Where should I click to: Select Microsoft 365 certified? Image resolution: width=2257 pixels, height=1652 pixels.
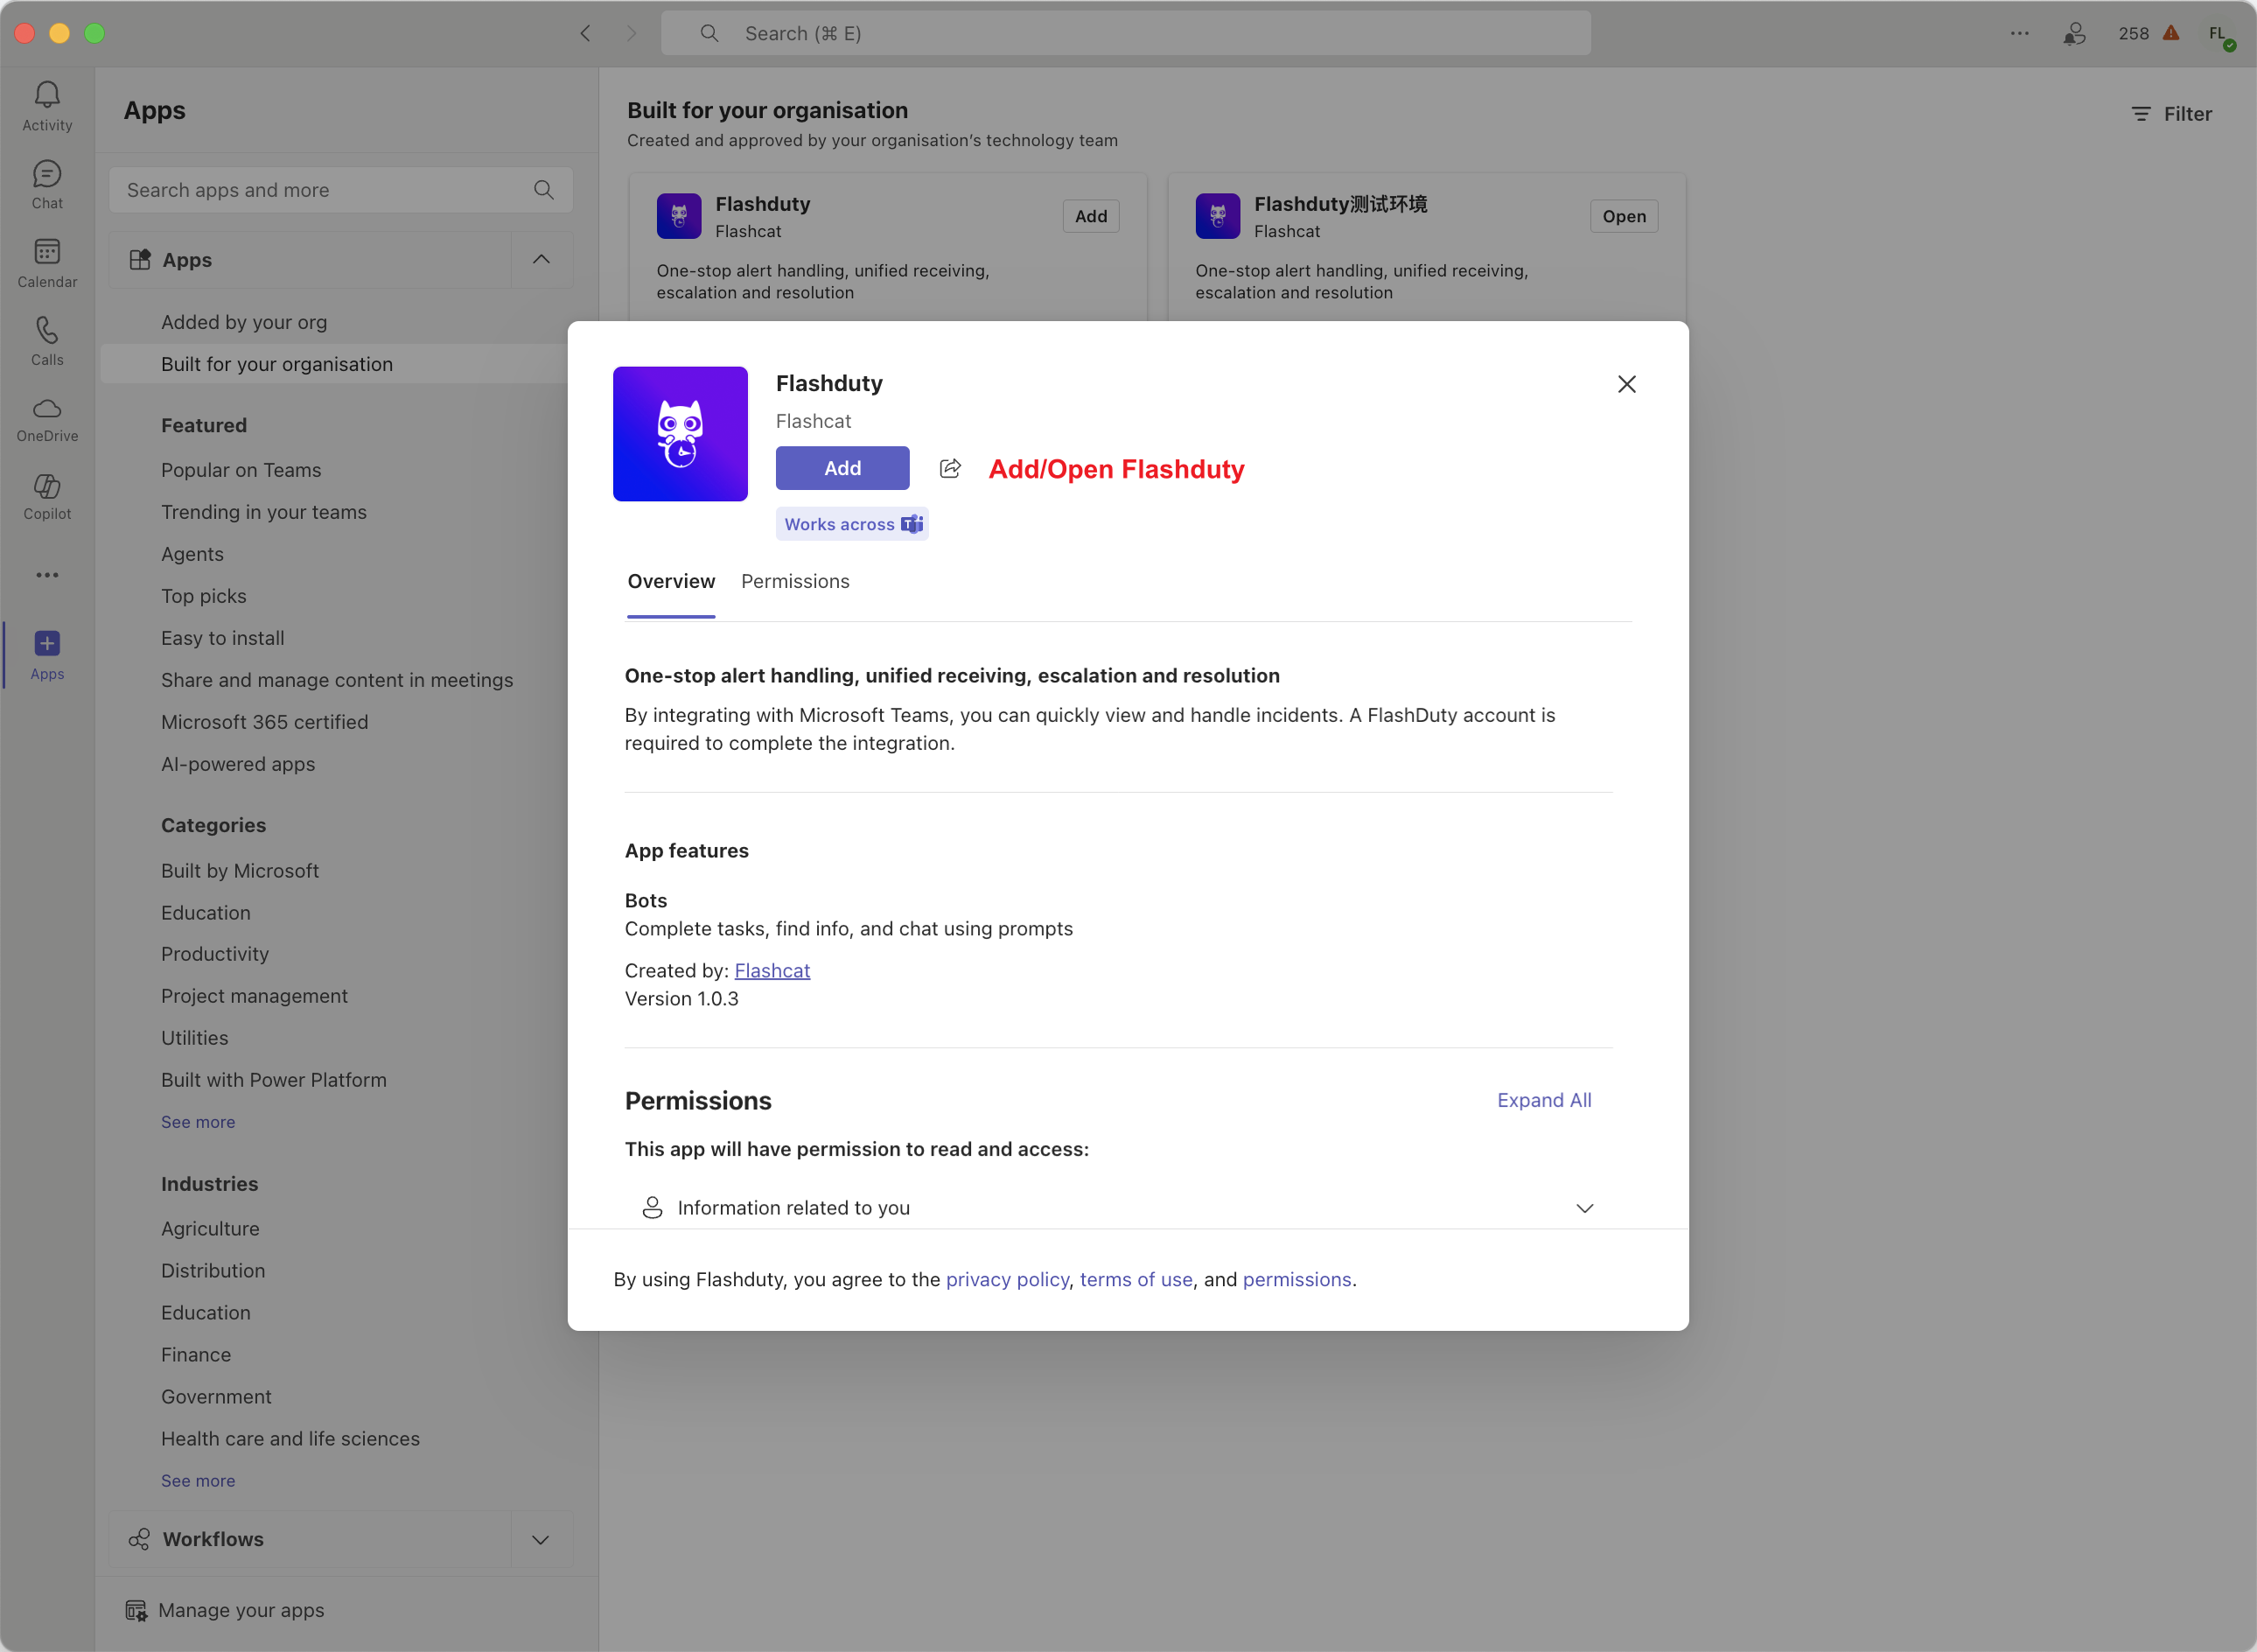tap(264, 722)
